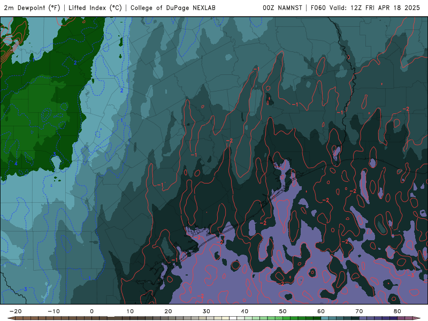Click the 'Valid: 12Z FRI APR 18 2025' text
The image size is (428, 321).
[374, 8]
